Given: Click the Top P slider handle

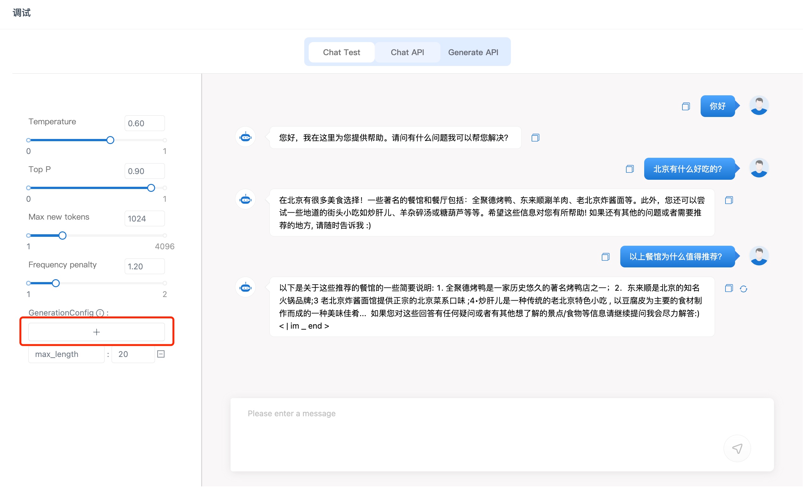Looking at the screenshot, I should (151, 188).
